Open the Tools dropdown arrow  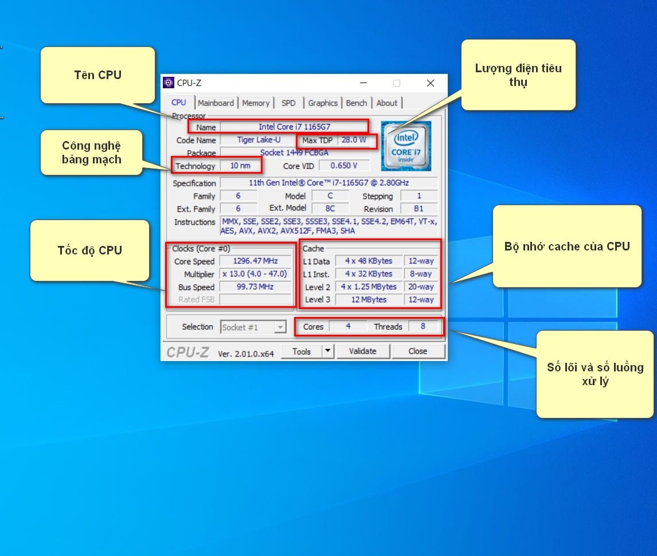click(328, 351)
